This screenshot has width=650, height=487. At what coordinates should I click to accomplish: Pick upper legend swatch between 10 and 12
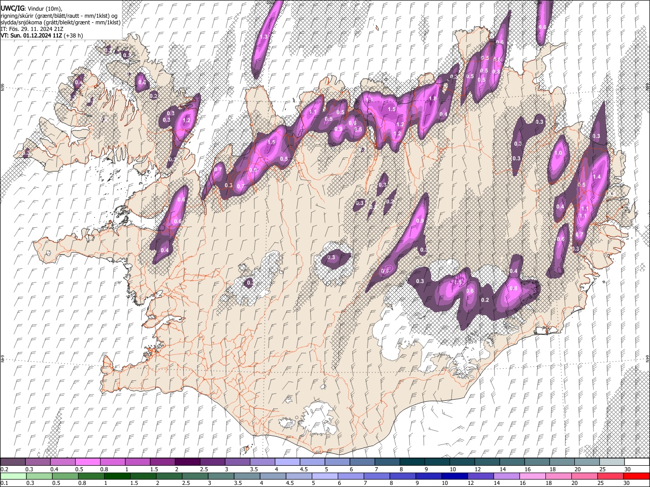click(x=462, y=462)
